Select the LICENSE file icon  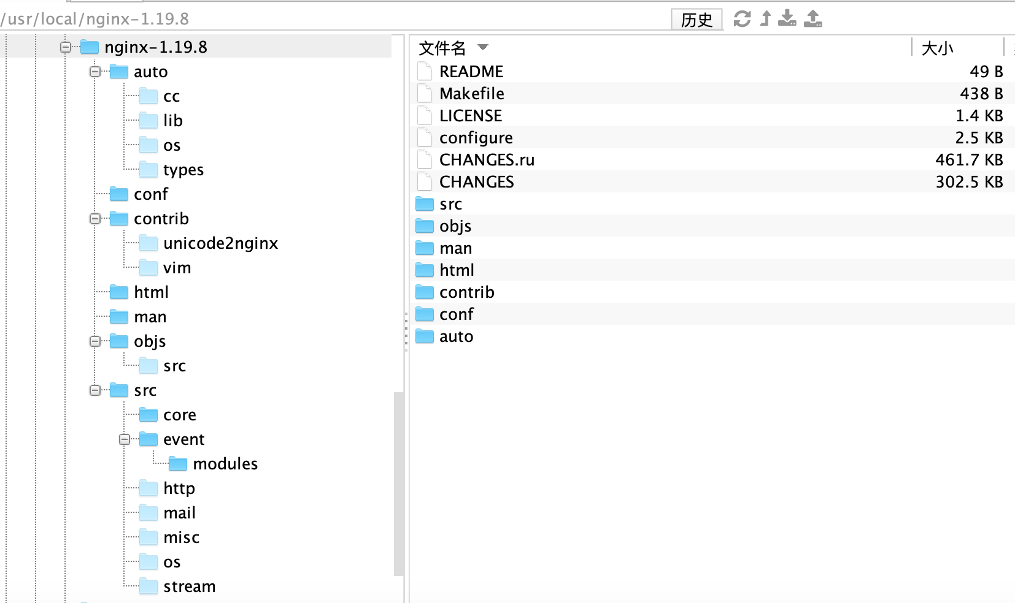[x=425, y=115]
